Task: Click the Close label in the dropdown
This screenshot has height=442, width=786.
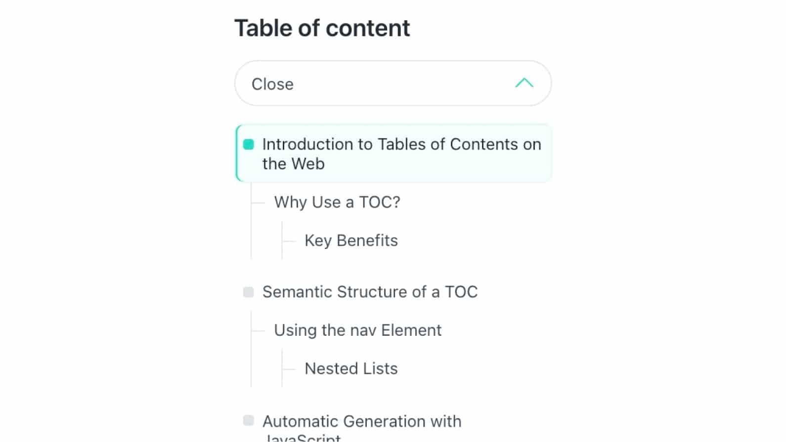Action: [x=272, y=84]
